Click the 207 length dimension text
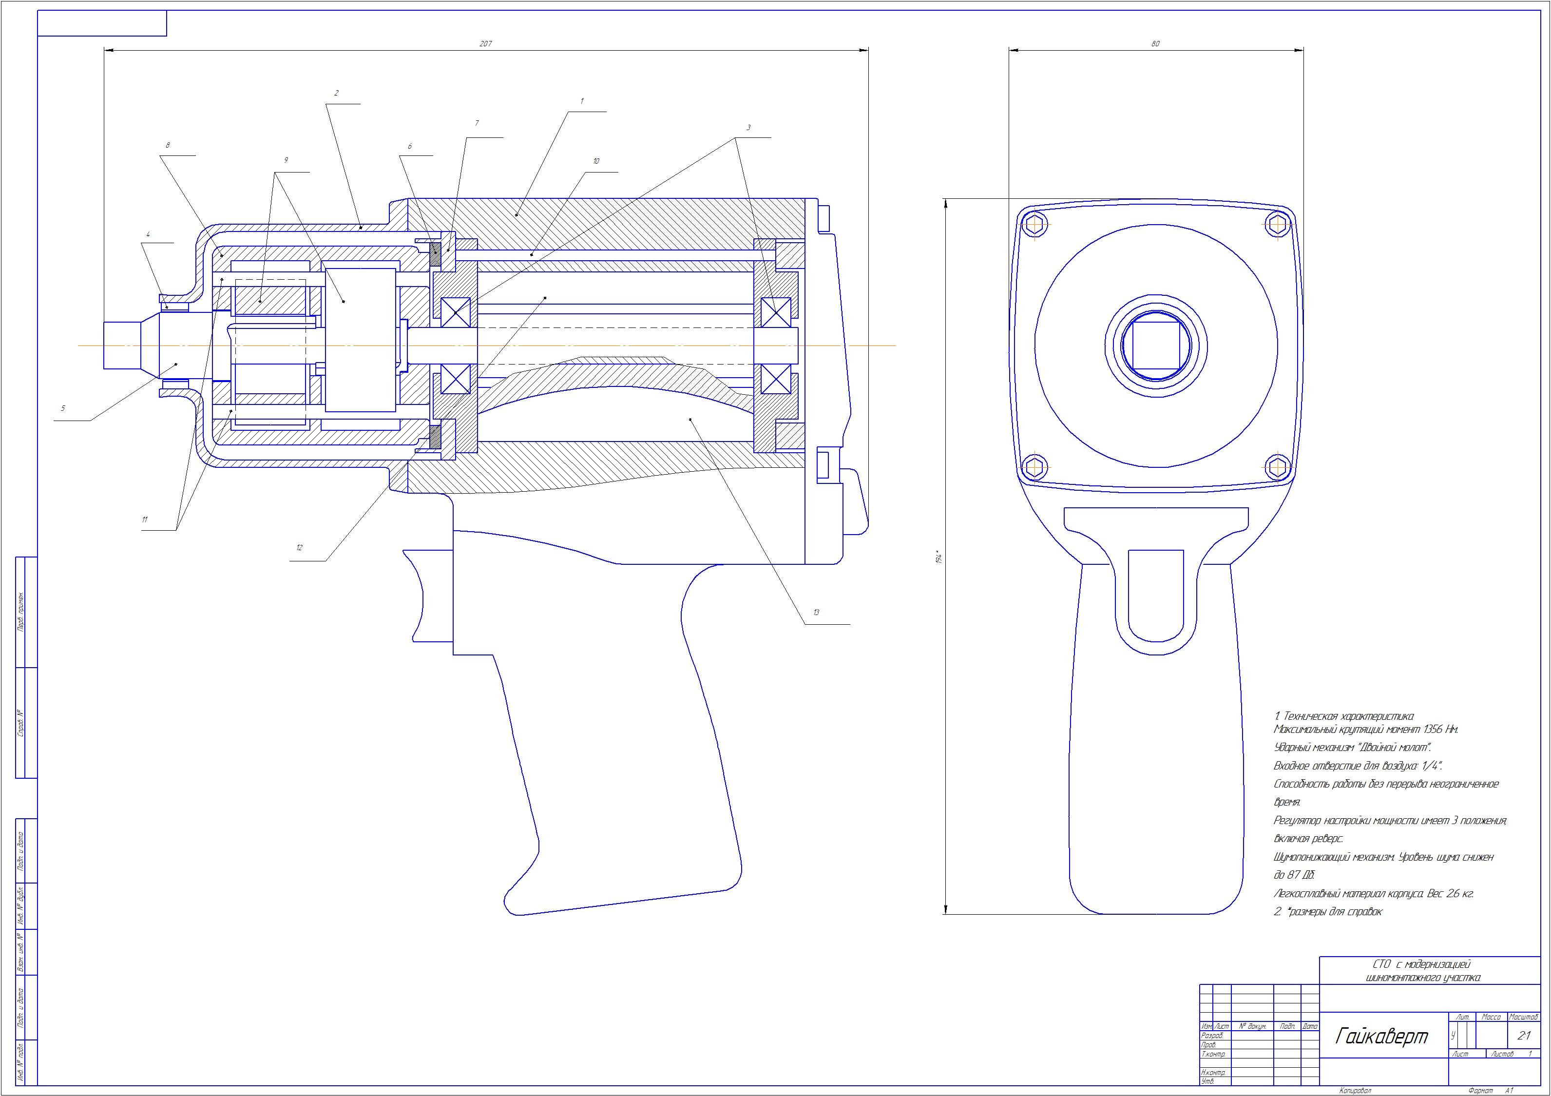1551x1096 pixels. pyautogui.click(x=485, y=44)
